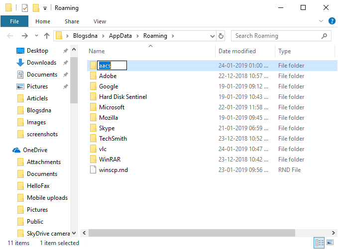Click the search magnifier icon

pos(325,36)
